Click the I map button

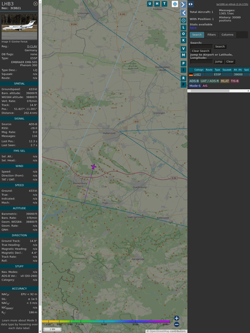(183, 70)
